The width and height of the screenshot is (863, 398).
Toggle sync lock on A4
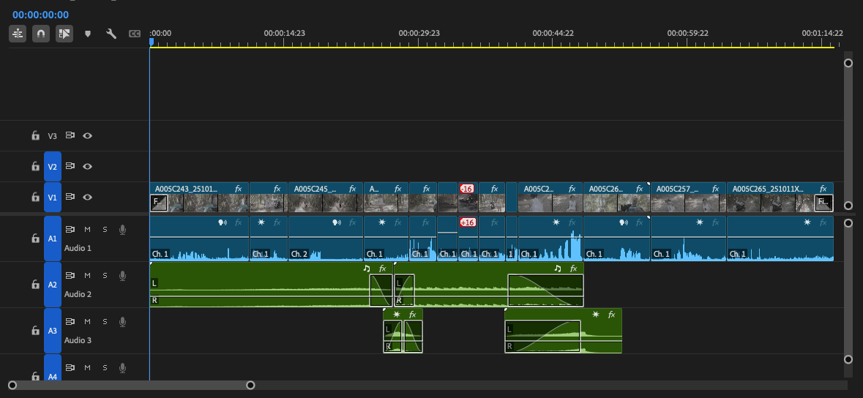(70, 368)
